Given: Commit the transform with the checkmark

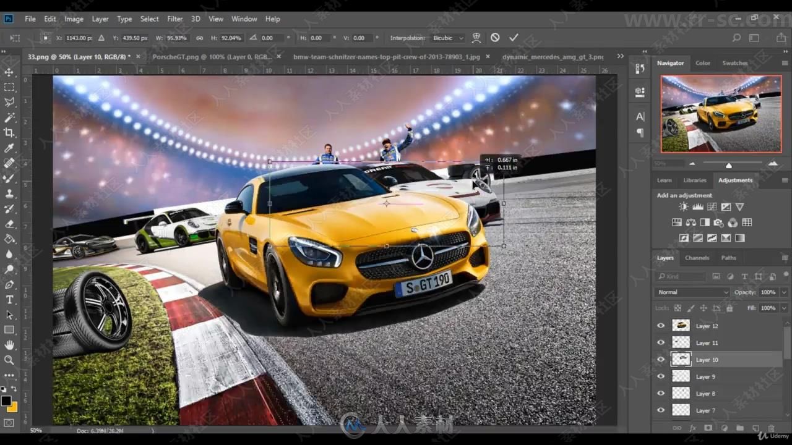Looking at the screenshot, I should tap(514, 38).
